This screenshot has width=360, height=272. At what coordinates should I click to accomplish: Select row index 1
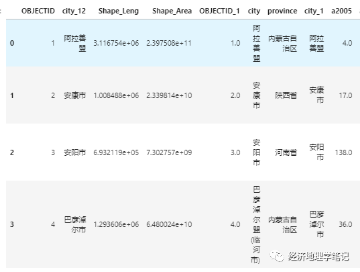[x=12, y=95]
